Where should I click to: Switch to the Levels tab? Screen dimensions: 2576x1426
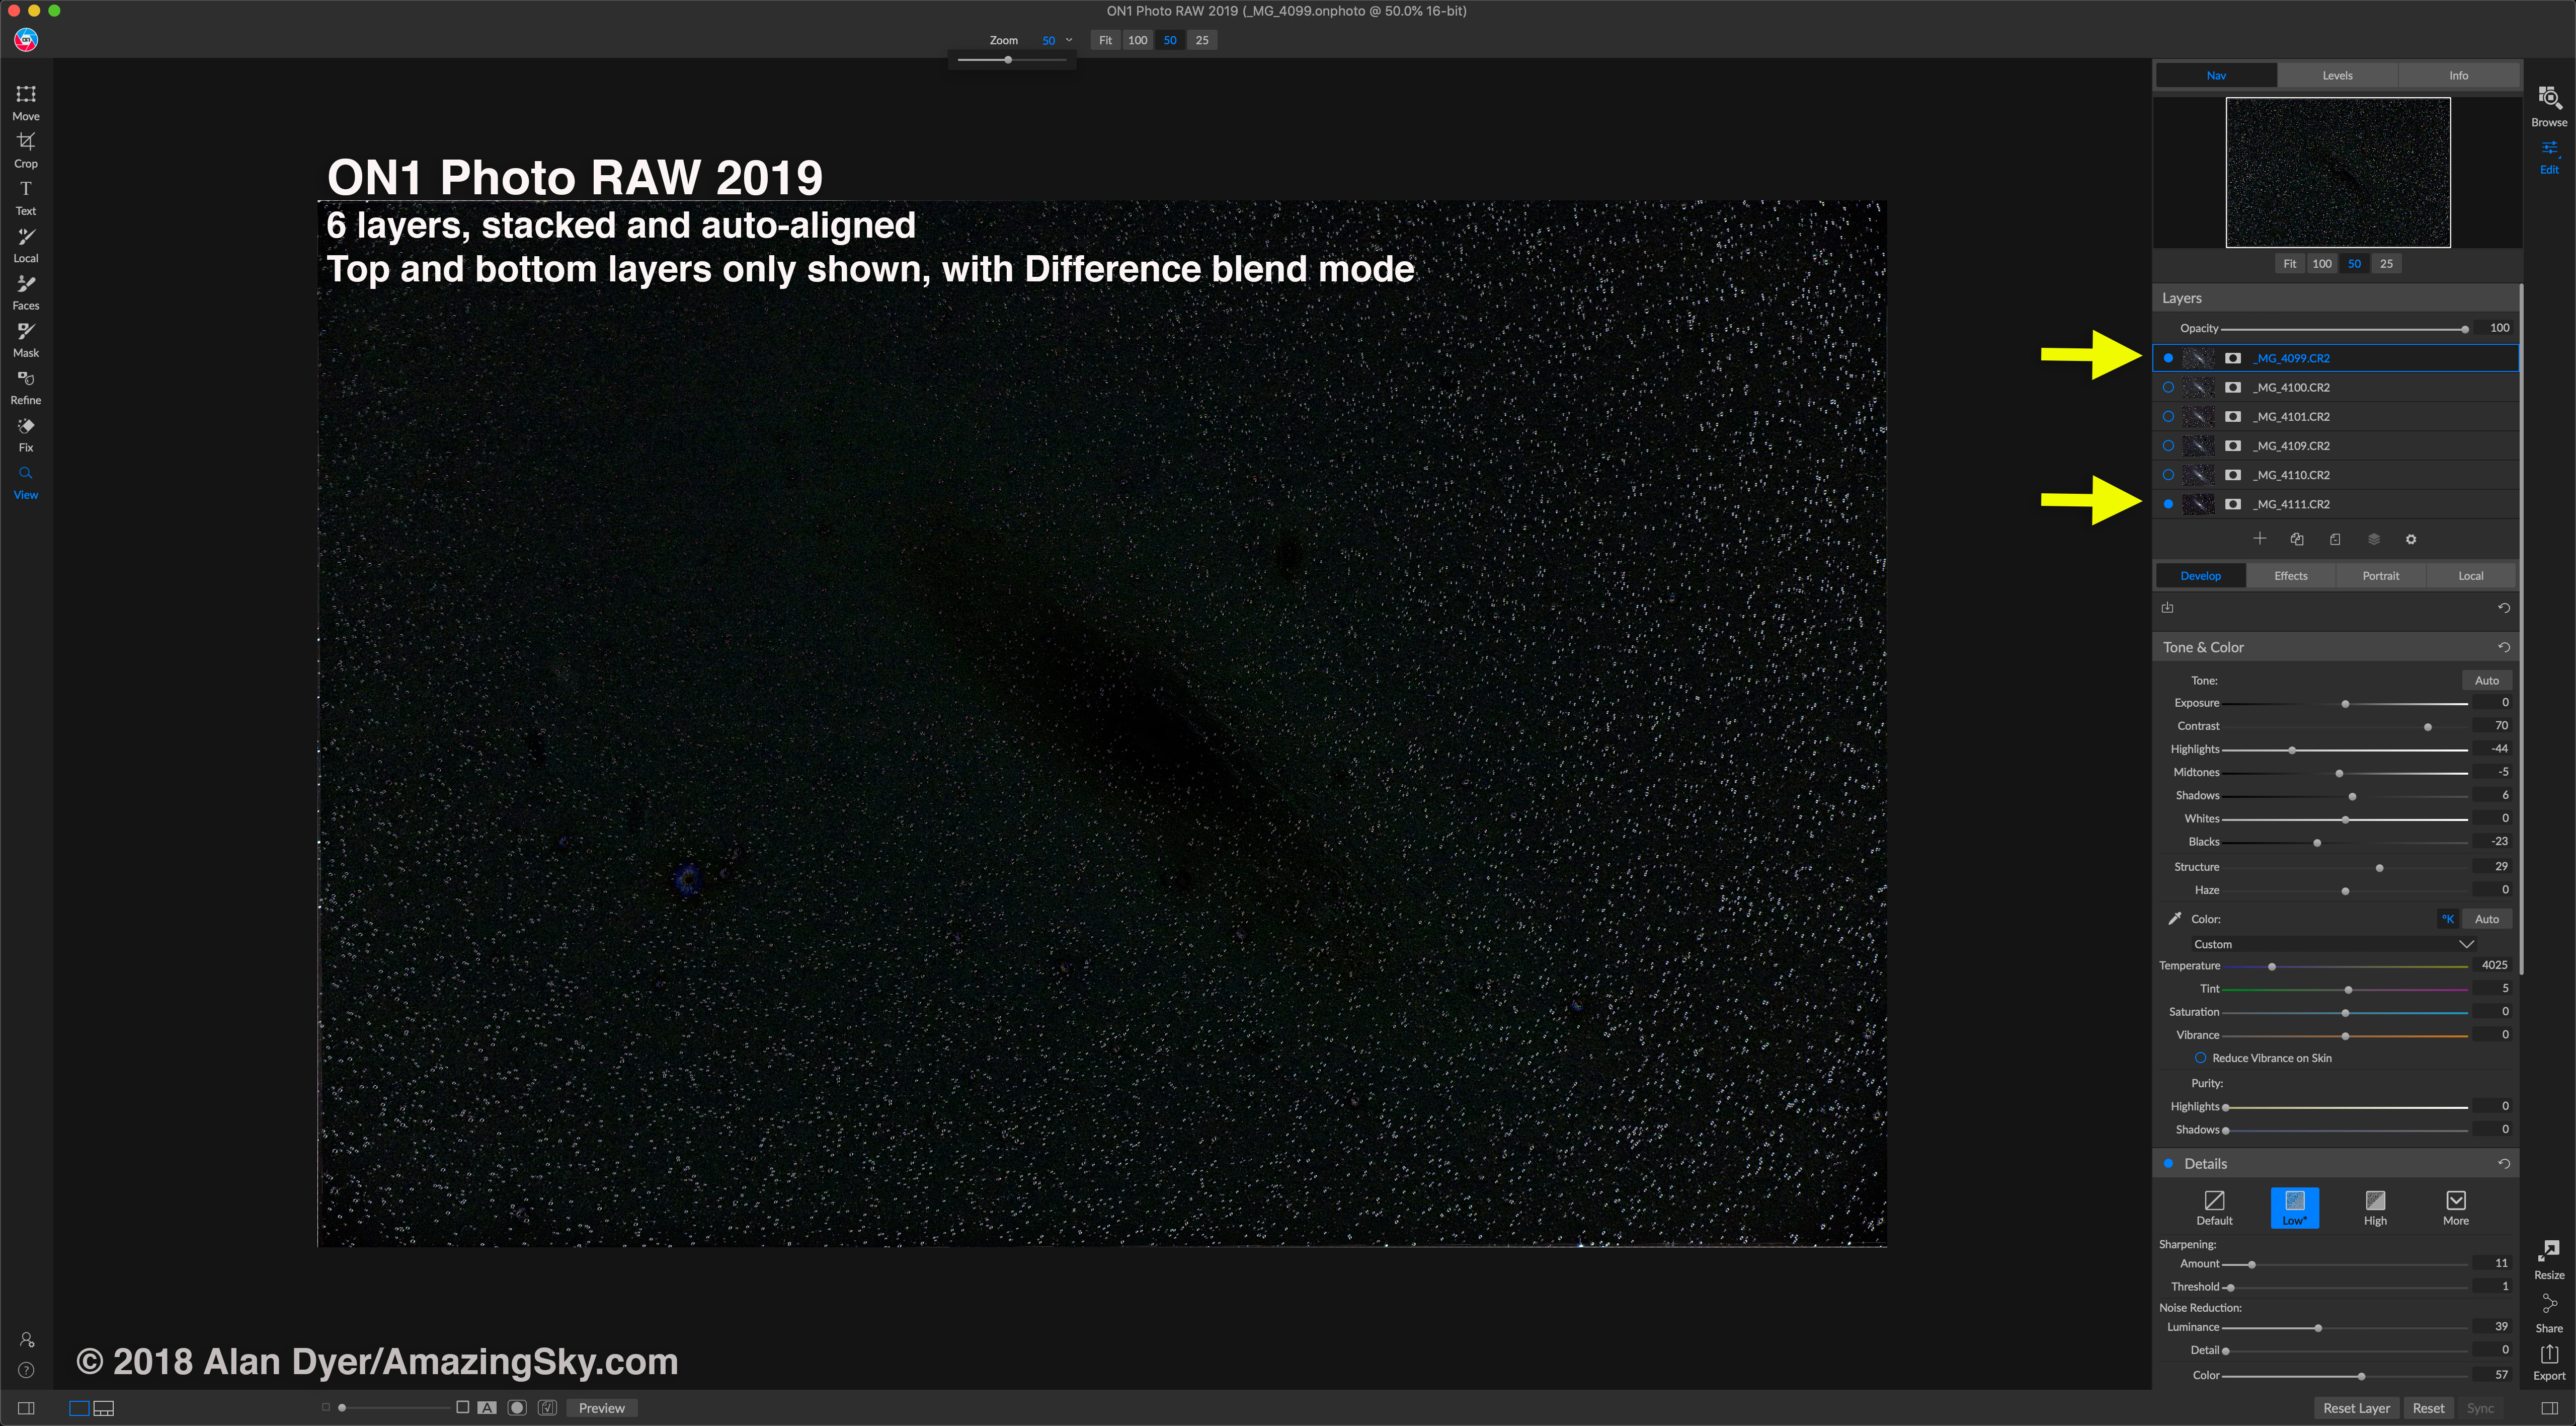pyautogui.click(x=2337, y=75)
